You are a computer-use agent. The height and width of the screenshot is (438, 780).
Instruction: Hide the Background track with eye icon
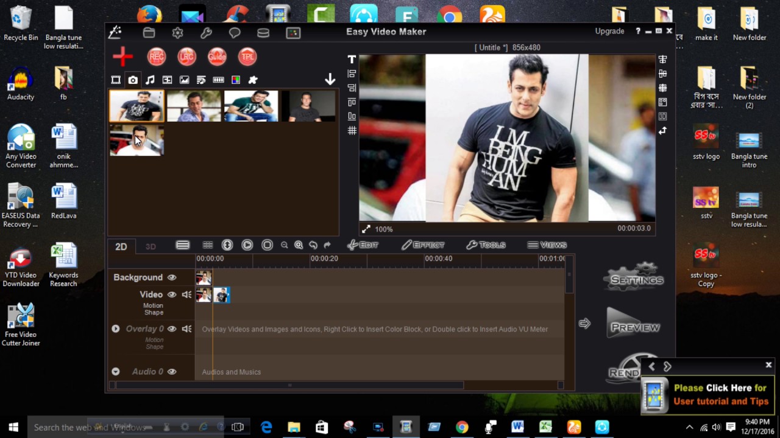point(172,277)
